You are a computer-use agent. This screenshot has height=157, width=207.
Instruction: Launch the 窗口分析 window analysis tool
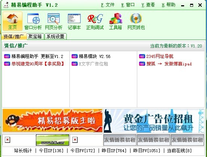33,21
